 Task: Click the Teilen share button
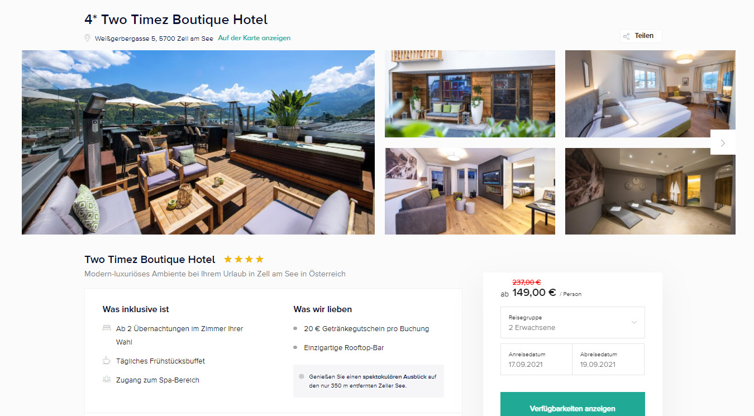[x=641, y=36]
